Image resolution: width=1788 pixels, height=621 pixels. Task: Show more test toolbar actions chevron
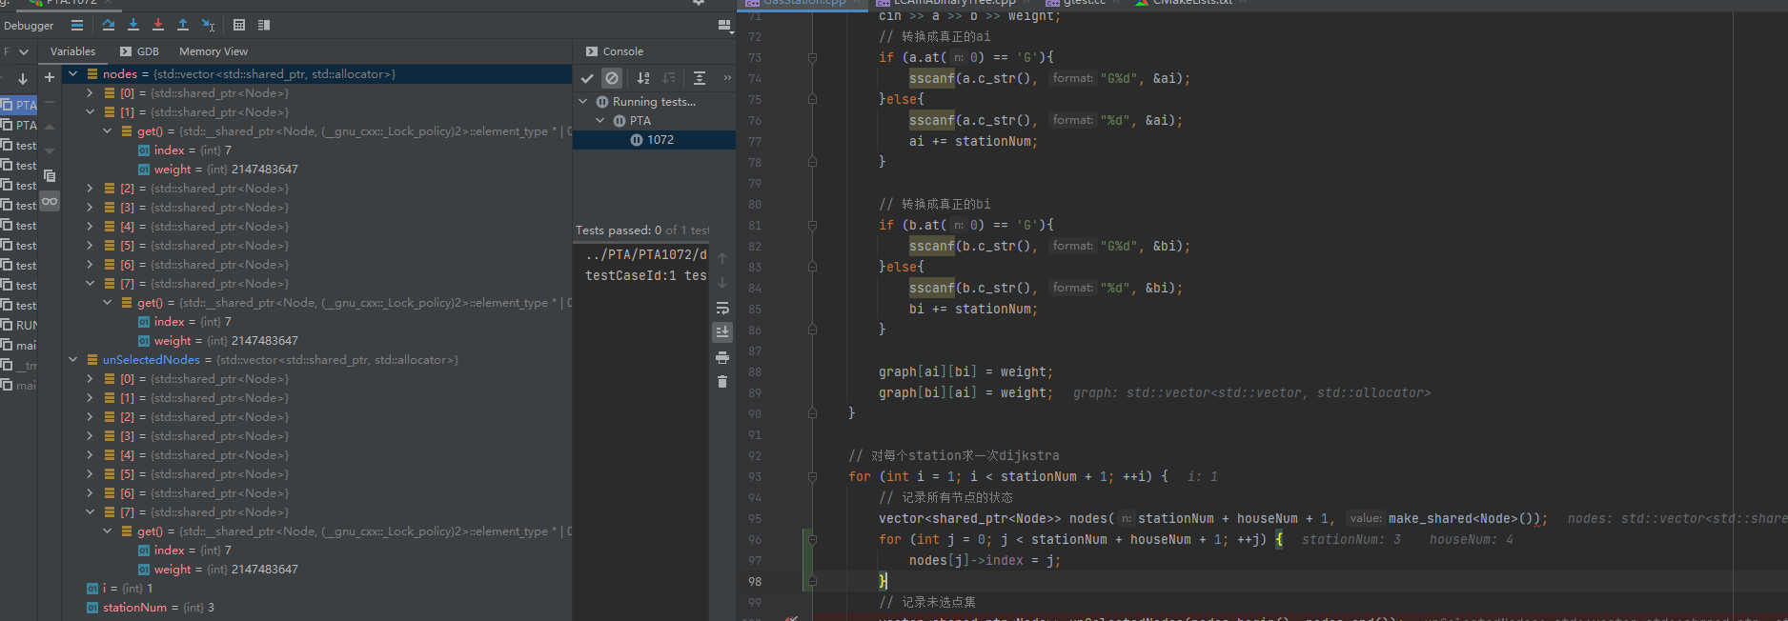[727, 78]
